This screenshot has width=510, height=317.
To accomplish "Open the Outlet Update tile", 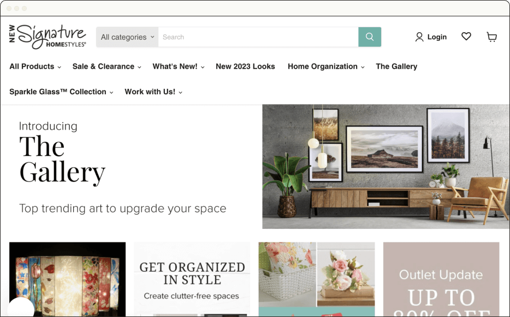I will pyautogui.click(x=441, y=279).
